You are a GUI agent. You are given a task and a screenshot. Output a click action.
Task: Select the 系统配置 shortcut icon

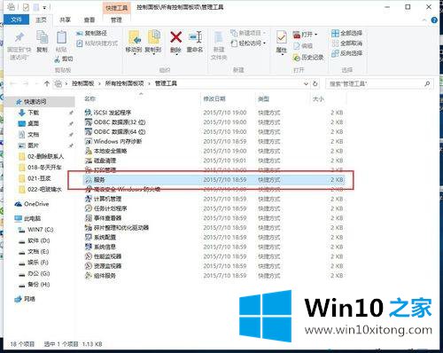[89, 237]
